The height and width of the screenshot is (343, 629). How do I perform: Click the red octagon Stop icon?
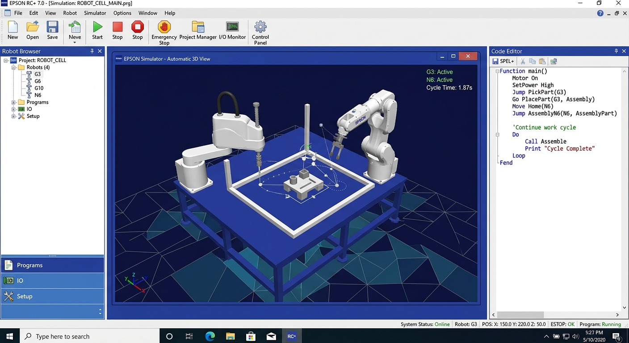pyautogui.click(x=138, y=27)
